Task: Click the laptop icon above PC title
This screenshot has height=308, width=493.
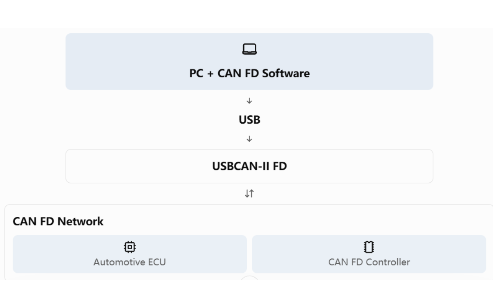Action: pyautogui.click(x=249, y=49)
